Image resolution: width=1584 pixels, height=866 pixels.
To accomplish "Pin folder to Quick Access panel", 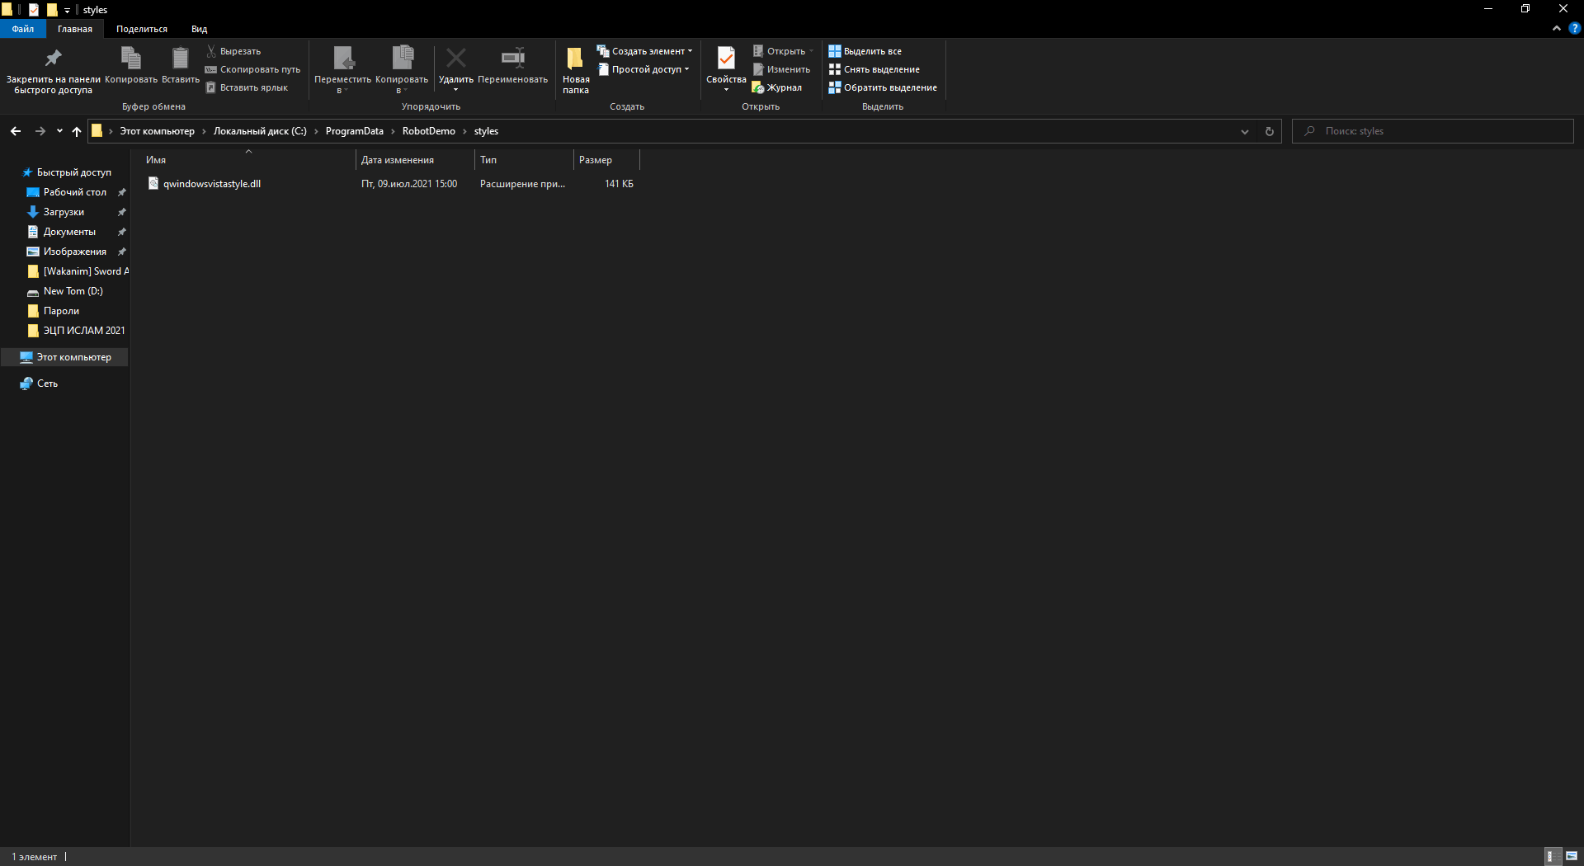I will (x=53, y=70).
